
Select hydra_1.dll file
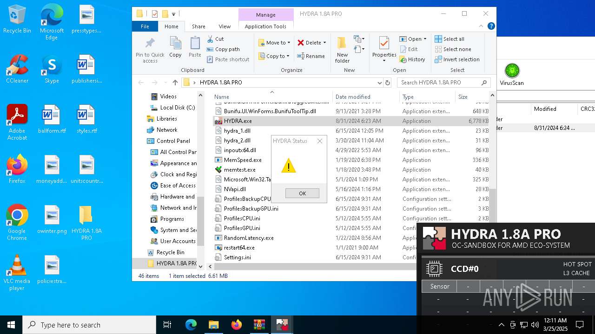coord(237,131)
